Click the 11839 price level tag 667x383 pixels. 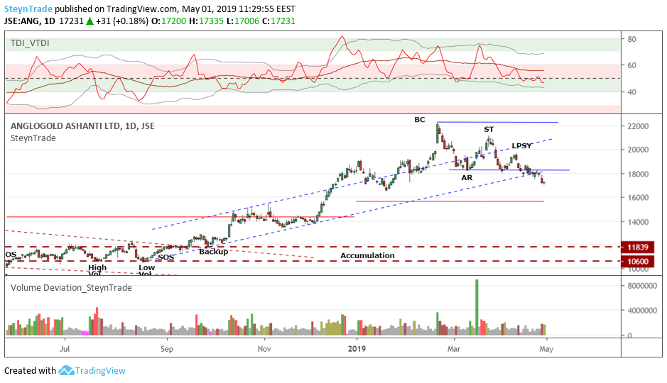637,247
